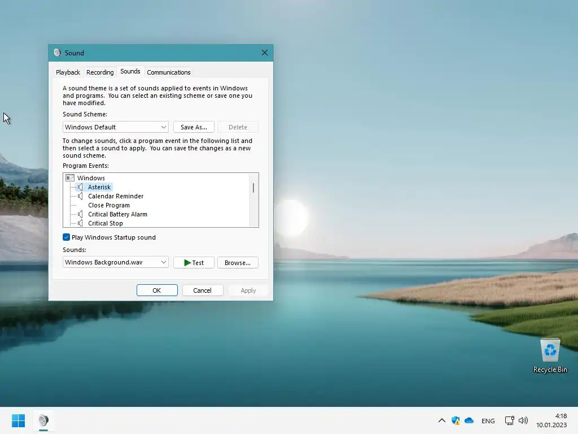This screenshot has height=434, width=578.
Task: Click the Windows group icon in Program Events
Action: tap(70, 178)
